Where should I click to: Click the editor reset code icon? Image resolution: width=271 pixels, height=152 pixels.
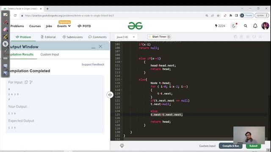(254, 37)
